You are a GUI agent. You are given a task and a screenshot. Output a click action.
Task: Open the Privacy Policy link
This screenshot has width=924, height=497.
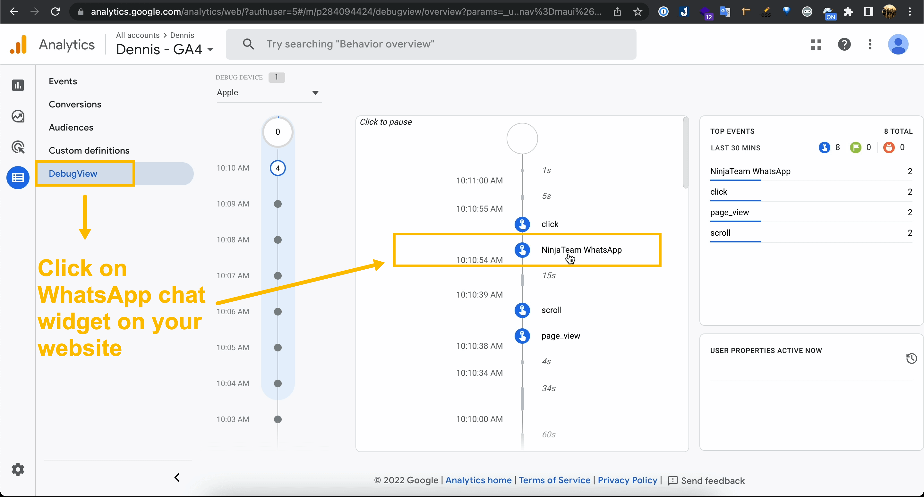tap(627, 480)
